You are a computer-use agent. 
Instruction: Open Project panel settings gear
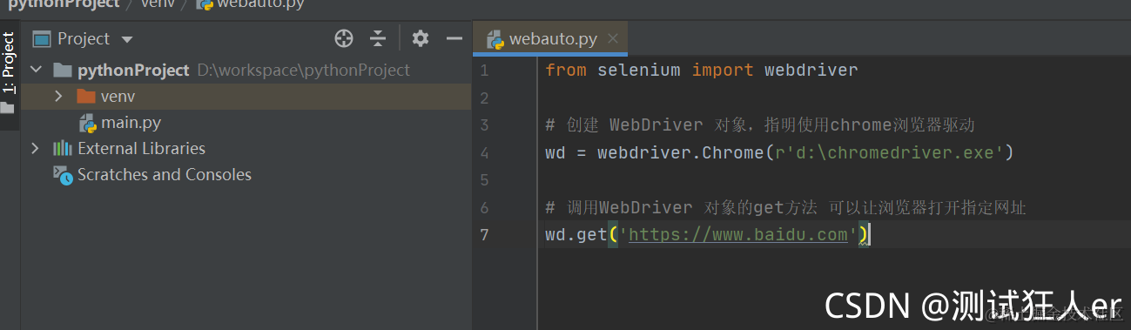(421, 38)
